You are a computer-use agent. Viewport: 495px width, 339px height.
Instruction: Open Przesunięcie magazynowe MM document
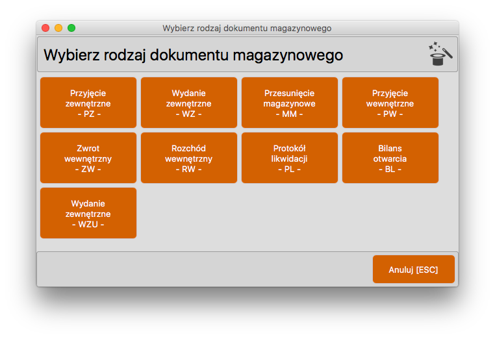(x=290, y=103)
